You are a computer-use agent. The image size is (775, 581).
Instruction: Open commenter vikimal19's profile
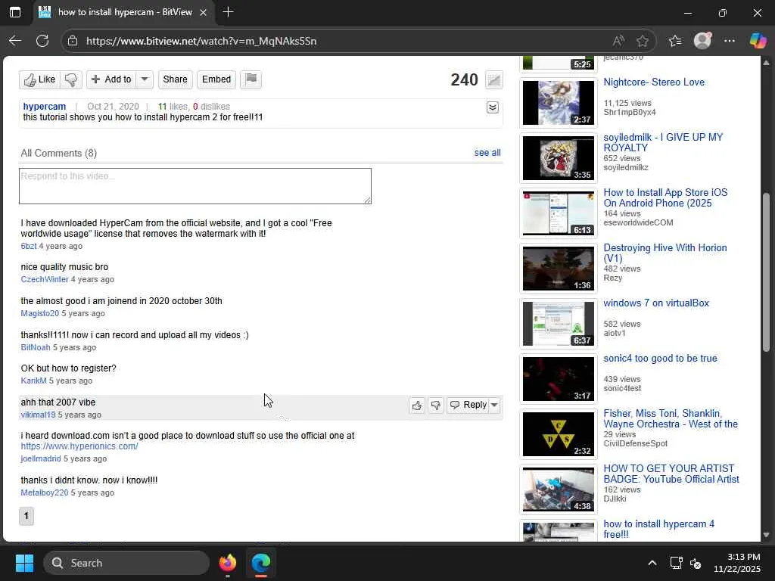point(38,415)
